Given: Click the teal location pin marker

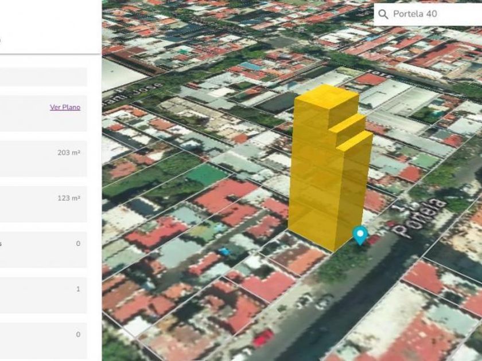Looking at the screenshot, I should [360, 234].
